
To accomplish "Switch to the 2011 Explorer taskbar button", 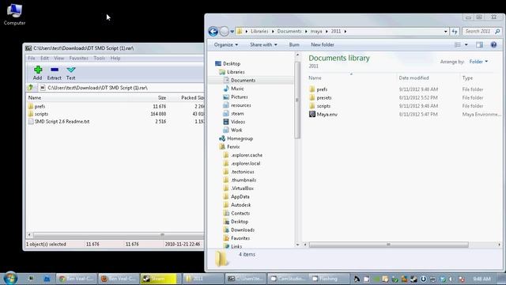I will click(x=202, y=279).
